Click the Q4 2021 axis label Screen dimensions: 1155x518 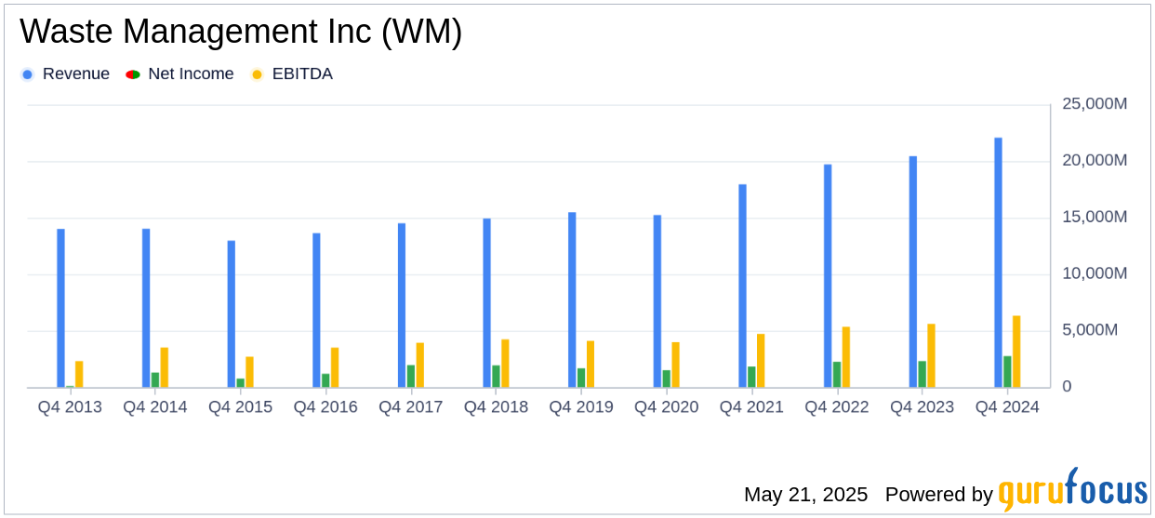pyautogui.click(x=752, y=407)
